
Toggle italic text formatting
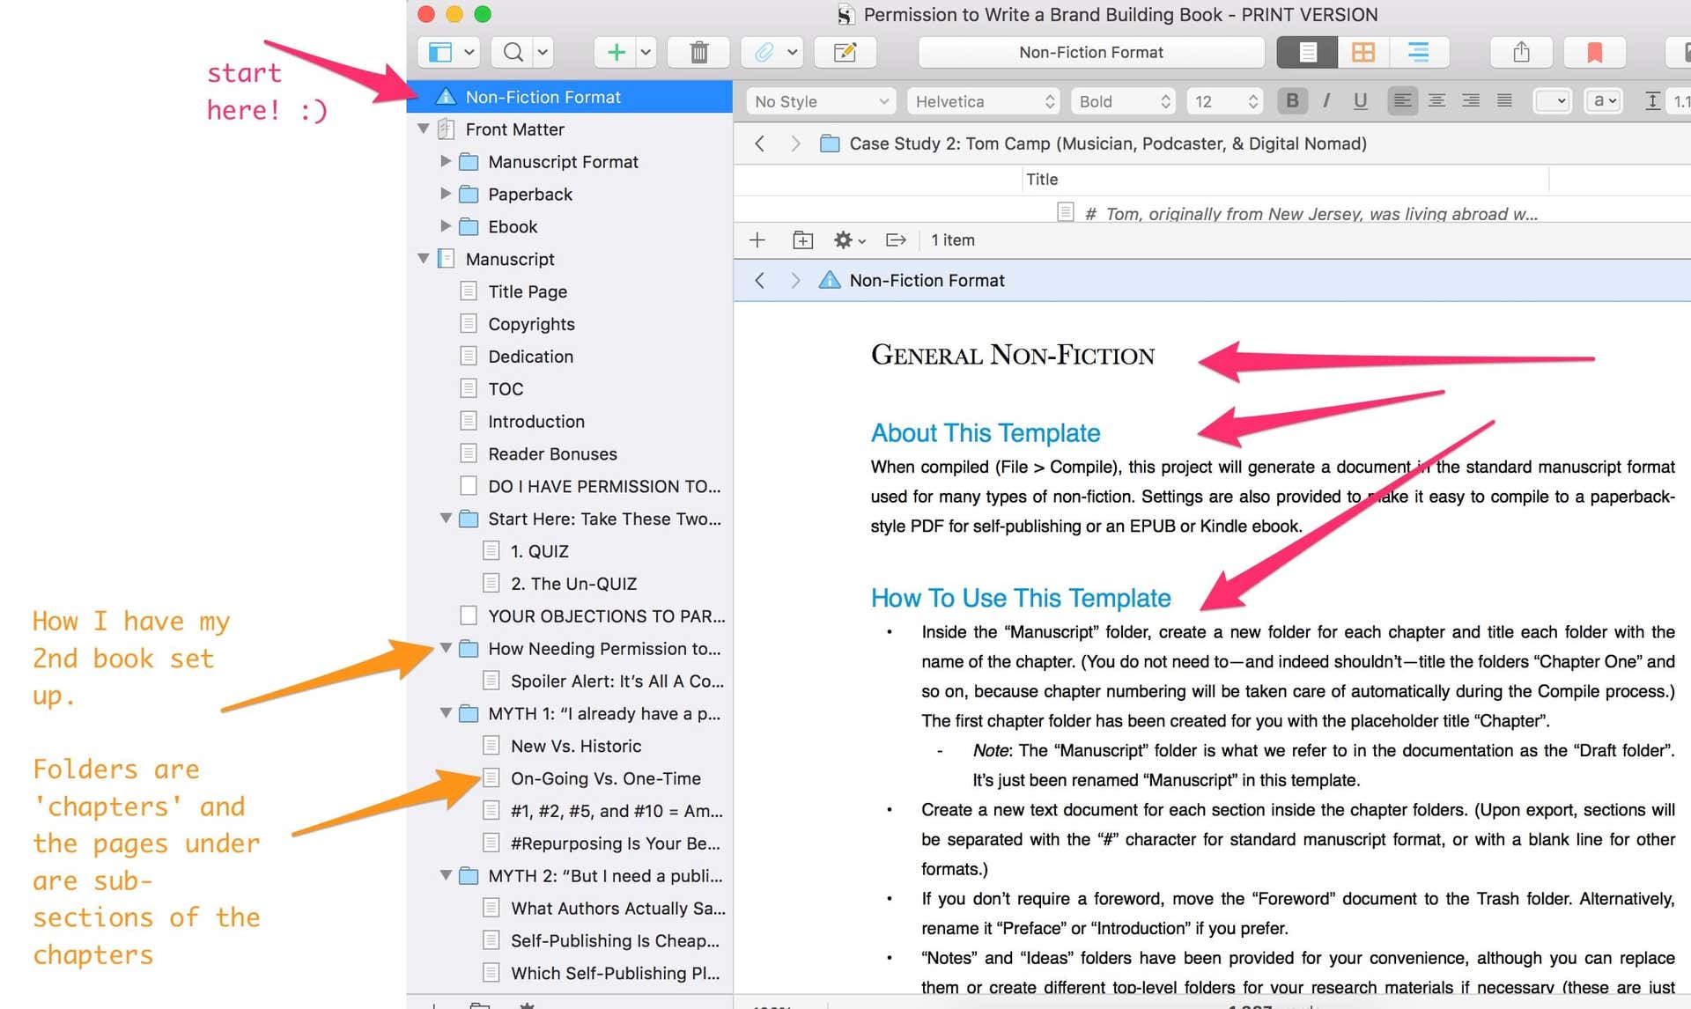(x=1326, y=101)
